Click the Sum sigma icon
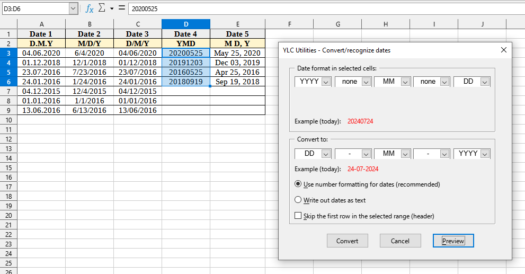525x274 pixels. click(x=102, y=8)
